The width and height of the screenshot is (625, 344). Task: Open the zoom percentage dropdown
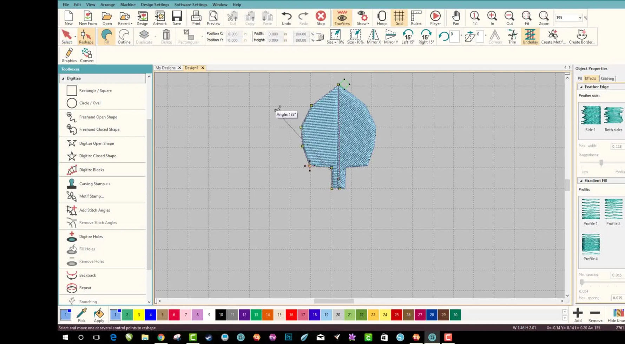(580, 18)
